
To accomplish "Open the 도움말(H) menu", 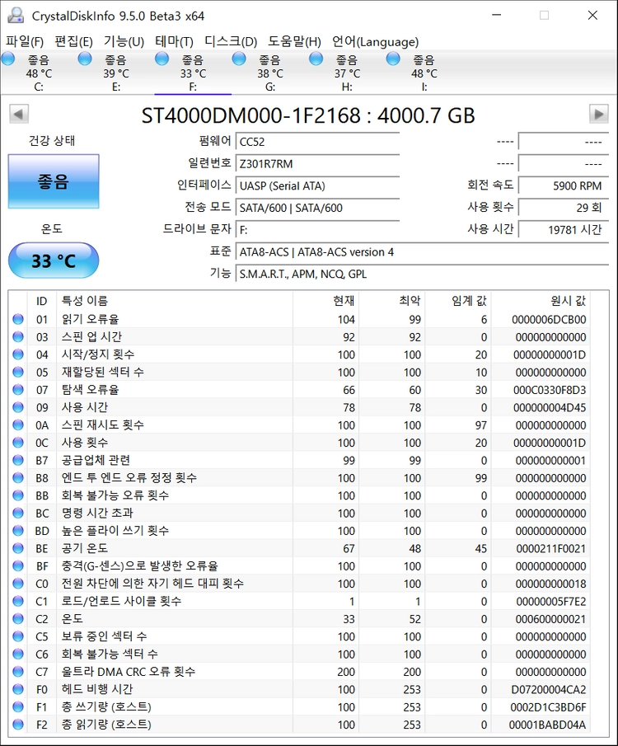I will click(294, 42).
